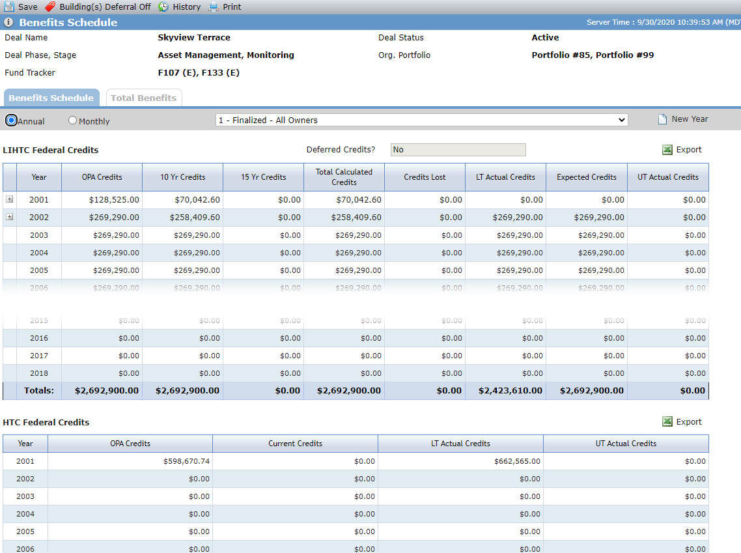The height and width of the screenshot is (553, 741).
Task: Click the Save floppy disk icon
Action: tap(9, 7)
